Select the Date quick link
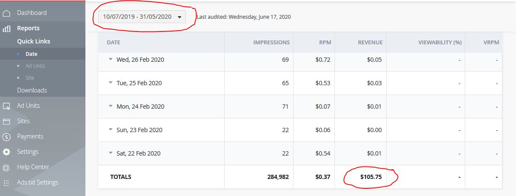The width and height of the screenshot is (516, 196). 31,54
